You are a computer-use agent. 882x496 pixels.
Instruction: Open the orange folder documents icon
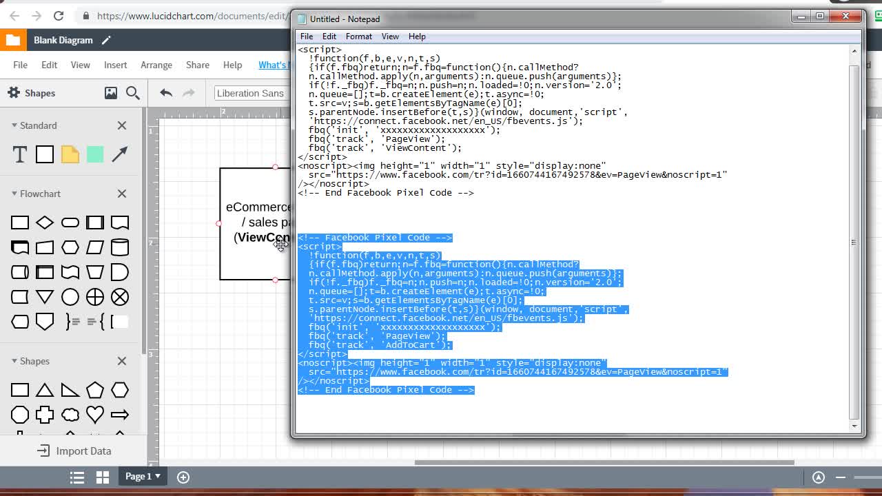13,40
